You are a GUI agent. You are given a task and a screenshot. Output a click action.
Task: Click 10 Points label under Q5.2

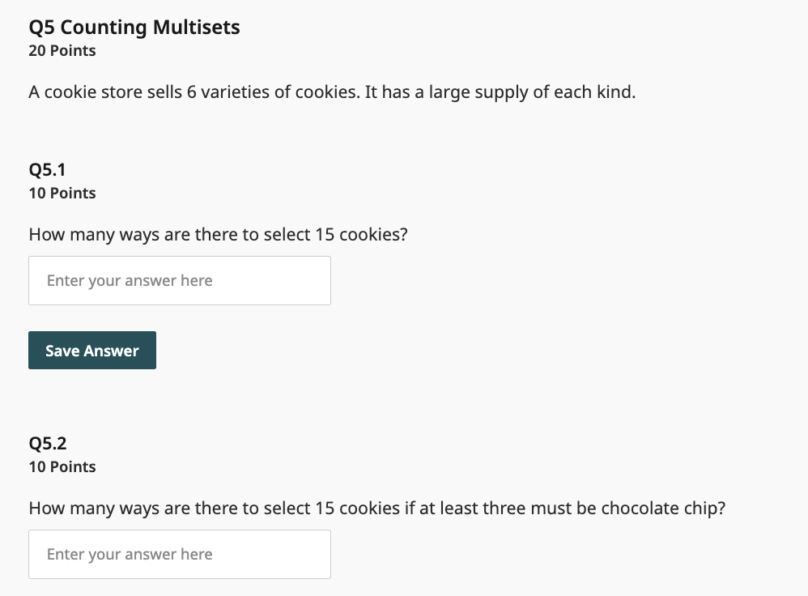tap(62, 467)
